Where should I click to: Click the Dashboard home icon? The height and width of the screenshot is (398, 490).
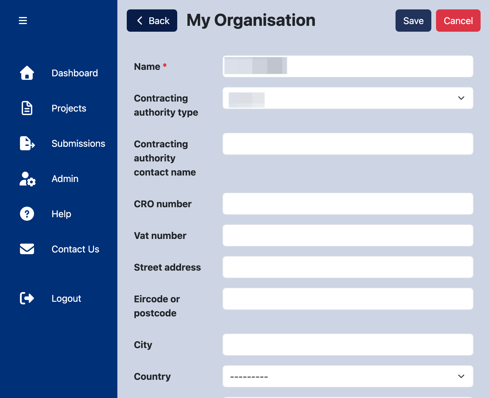tap(27, 73)
